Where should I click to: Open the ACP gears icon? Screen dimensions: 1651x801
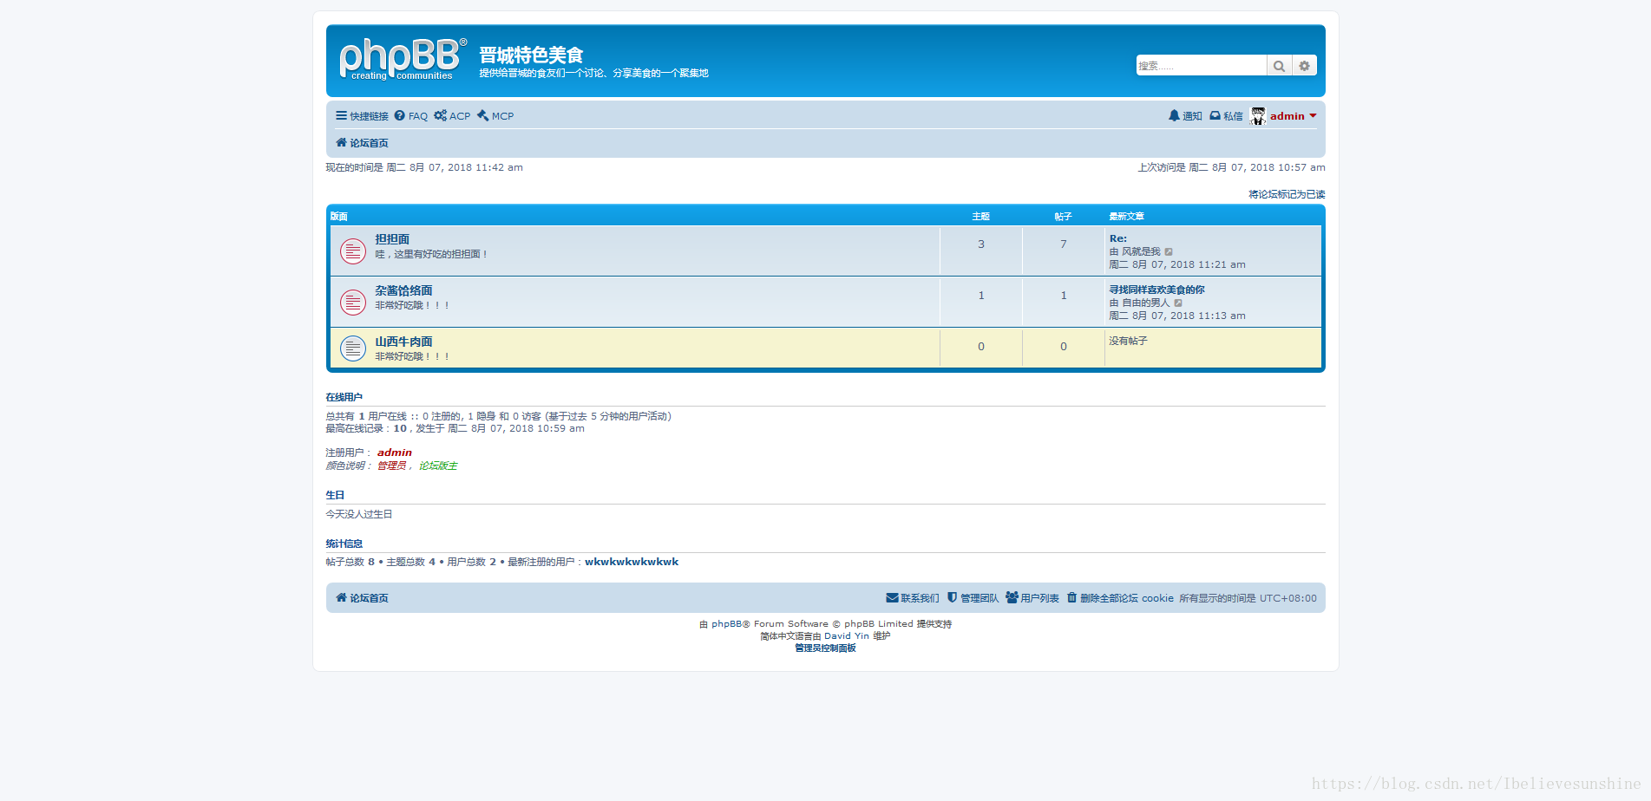click(441, 115)
